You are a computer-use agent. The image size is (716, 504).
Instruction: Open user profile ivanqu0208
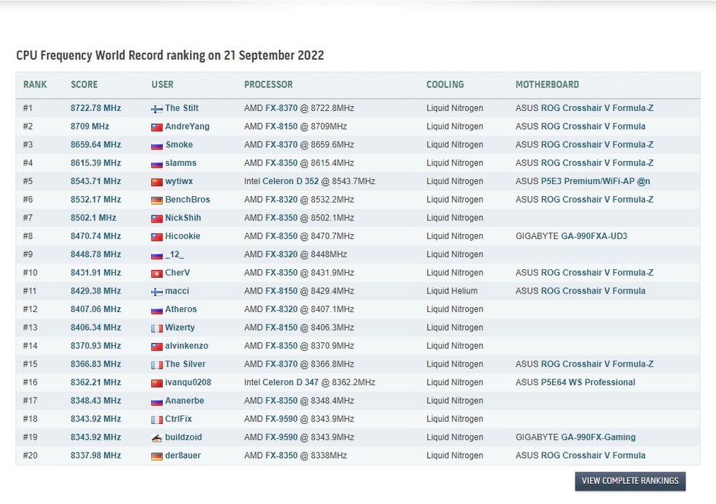coord(188,382)
